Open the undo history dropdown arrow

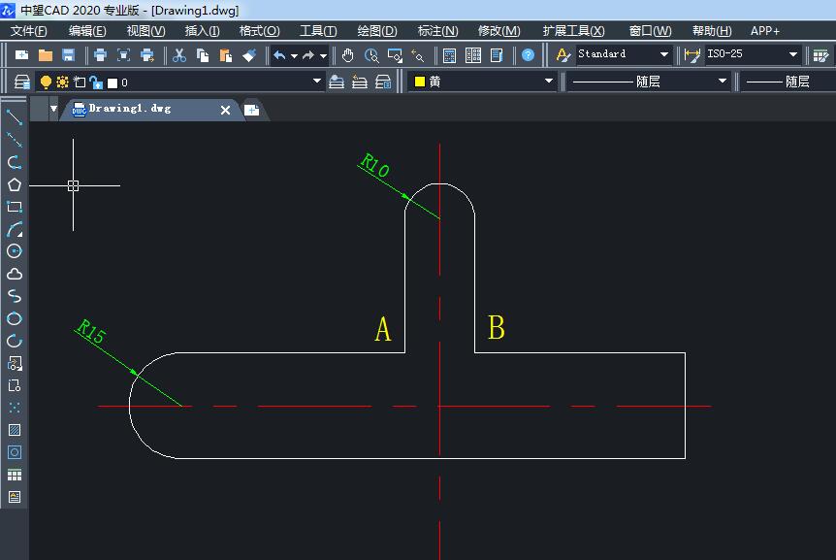[x=294, y=55]
